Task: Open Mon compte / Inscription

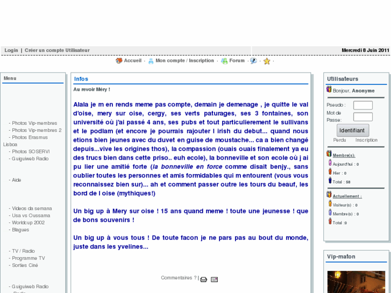Action: 185,61
